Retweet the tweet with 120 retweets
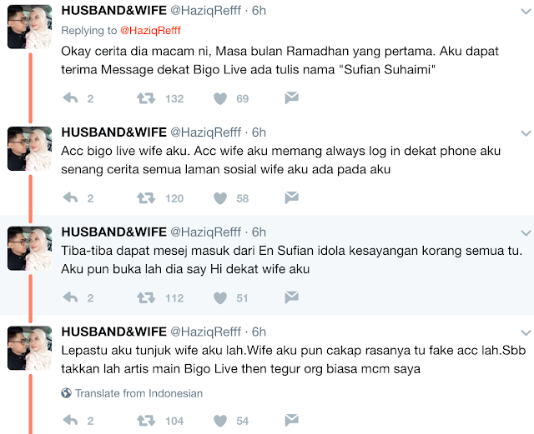Viewport: 534px width, 434px height. click(146, 198)
